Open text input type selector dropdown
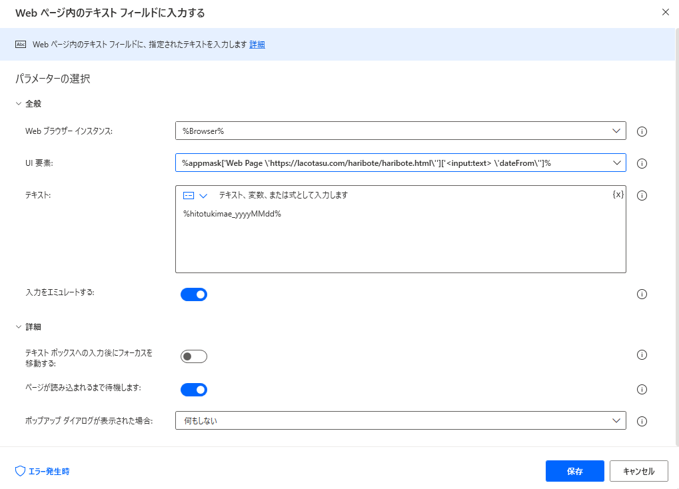 [x=195, y=196]
